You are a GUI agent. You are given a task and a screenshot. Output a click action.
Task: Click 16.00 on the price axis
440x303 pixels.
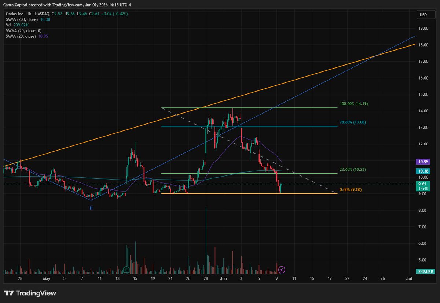click(x=424, y=78)
